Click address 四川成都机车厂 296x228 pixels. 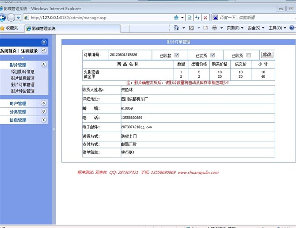[134, 99]
